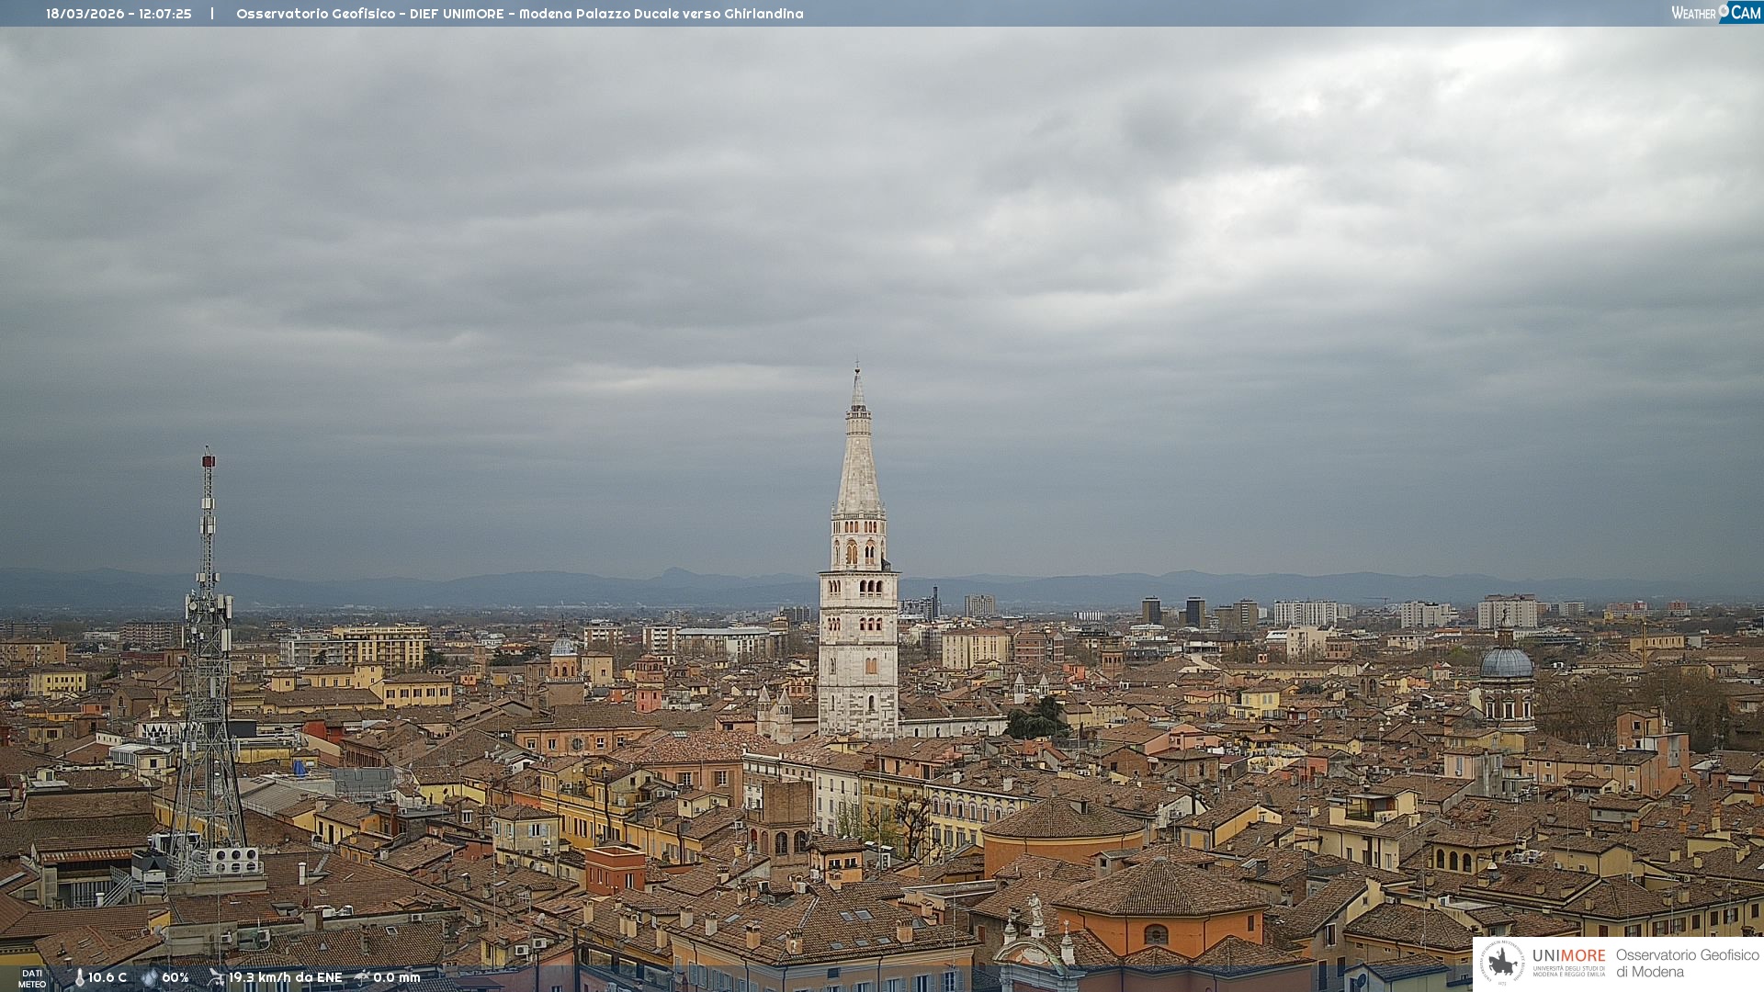
Task: Click the 0.0 mm rainfall value
Action: click(397, 977)
